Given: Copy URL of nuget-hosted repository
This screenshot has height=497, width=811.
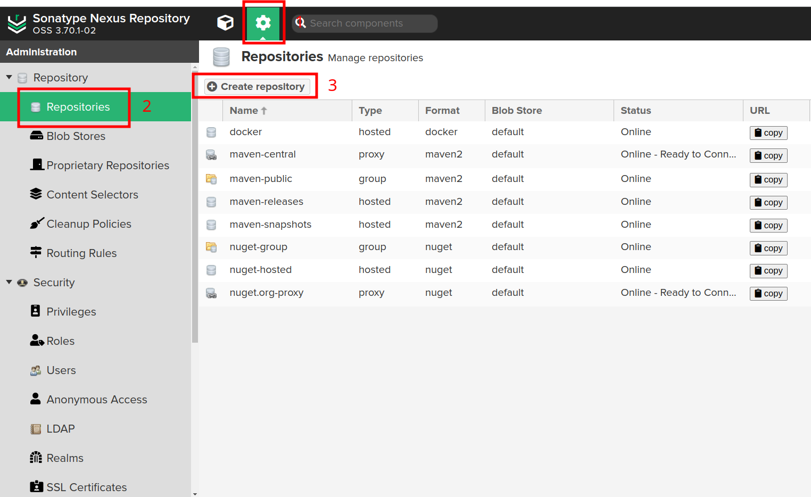Looking at the screenshot, I should click(768, 271).
